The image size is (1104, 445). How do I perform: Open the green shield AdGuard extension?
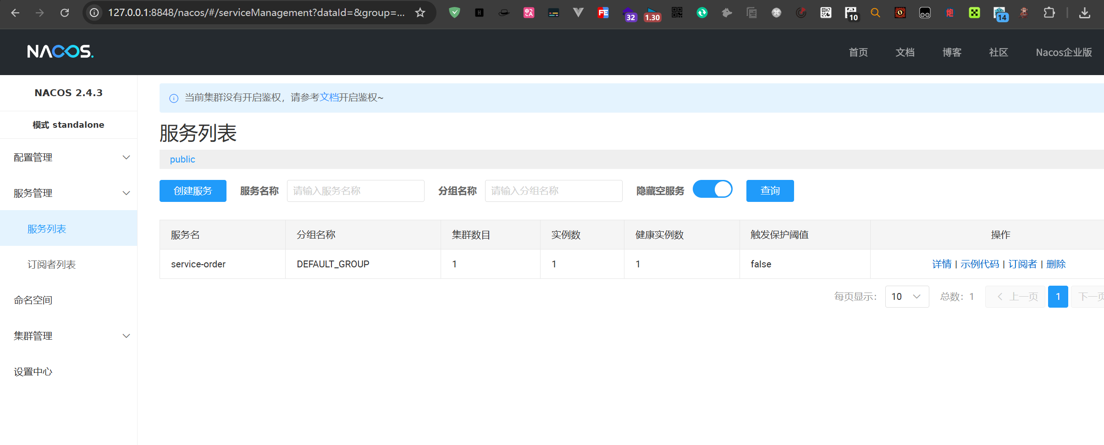(x=454, y=13)
